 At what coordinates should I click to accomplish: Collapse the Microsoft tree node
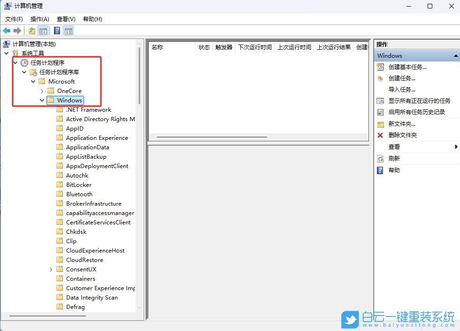pyautogui.click(x=33, y=81)
